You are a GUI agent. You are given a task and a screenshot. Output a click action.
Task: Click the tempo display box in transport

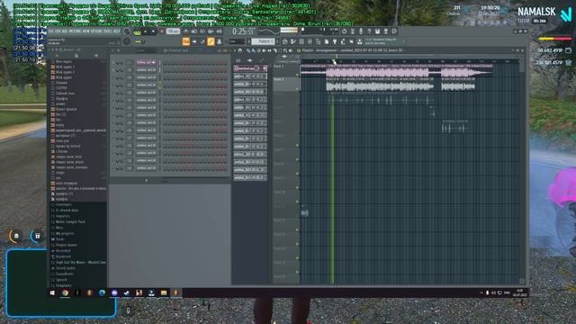tap(173, 32)
